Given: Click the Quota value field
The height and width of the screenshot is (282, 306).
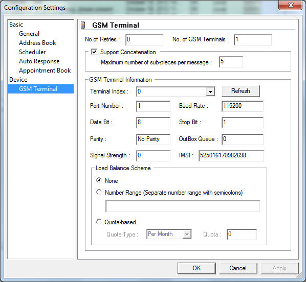Looking at the screenshot, I should 242,234.
